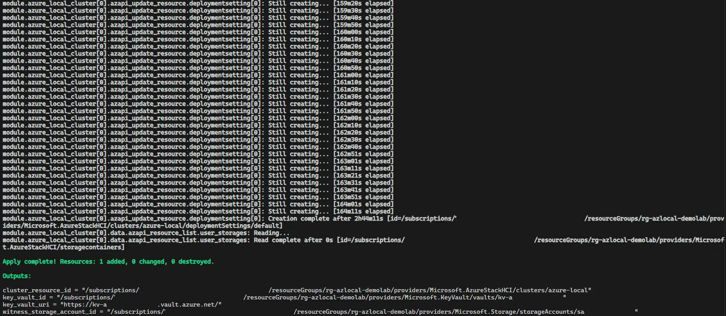Click the '[163m01s elapsed]' timestamp
The width and height of the screenshot is (726, 316).
[363, 161]
